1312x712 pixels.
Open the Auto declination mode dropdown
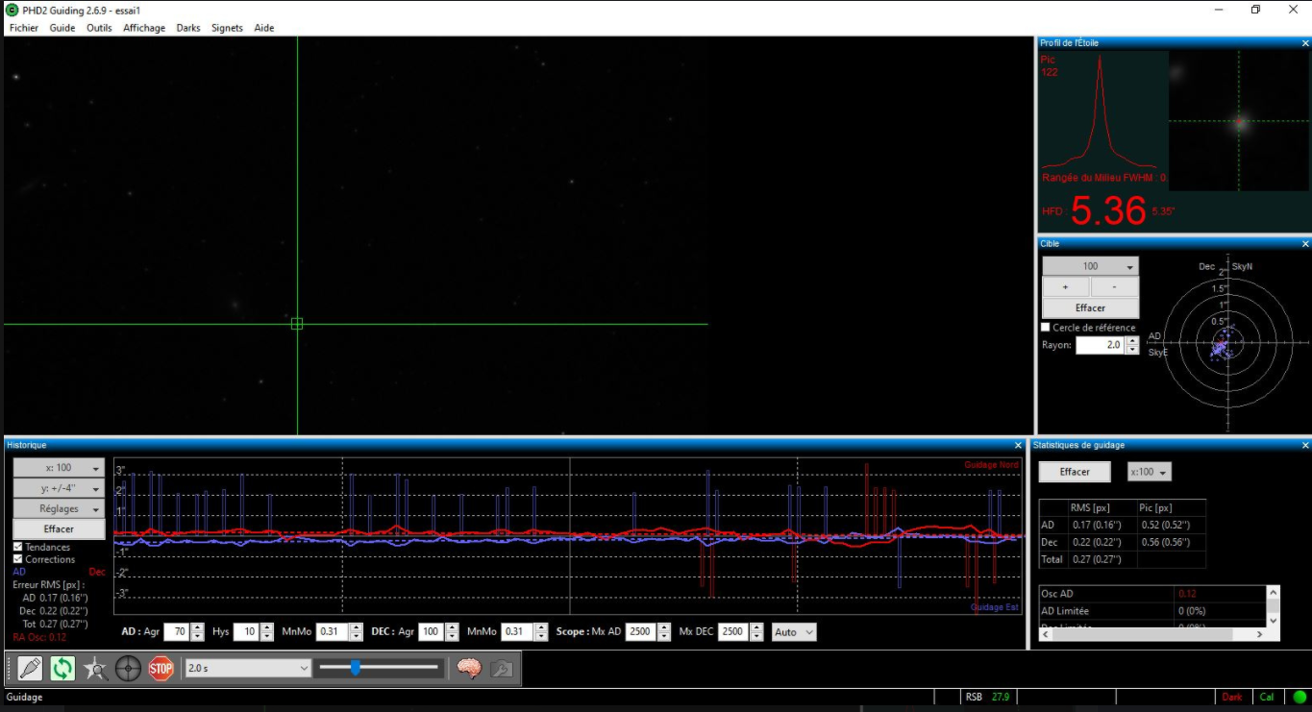click(794, 632)
